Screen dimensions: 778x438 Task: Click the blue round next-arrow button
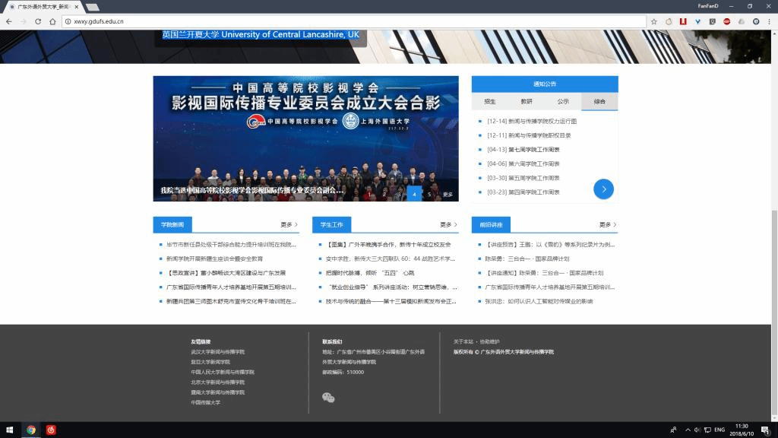point(603,189)
